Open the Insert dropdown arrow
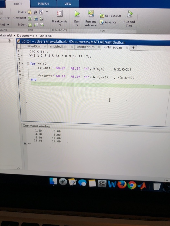The height and width of the screenshot is (226, 170). pyautogui.click(x=47, y=12)
